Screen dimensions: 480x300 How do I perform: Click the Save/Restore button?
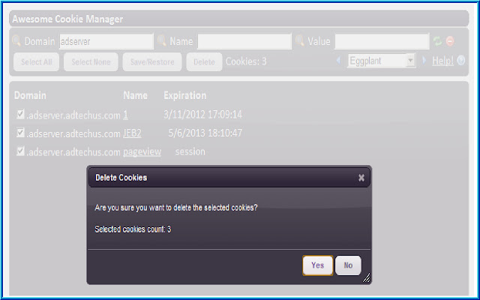pos(152,61)
